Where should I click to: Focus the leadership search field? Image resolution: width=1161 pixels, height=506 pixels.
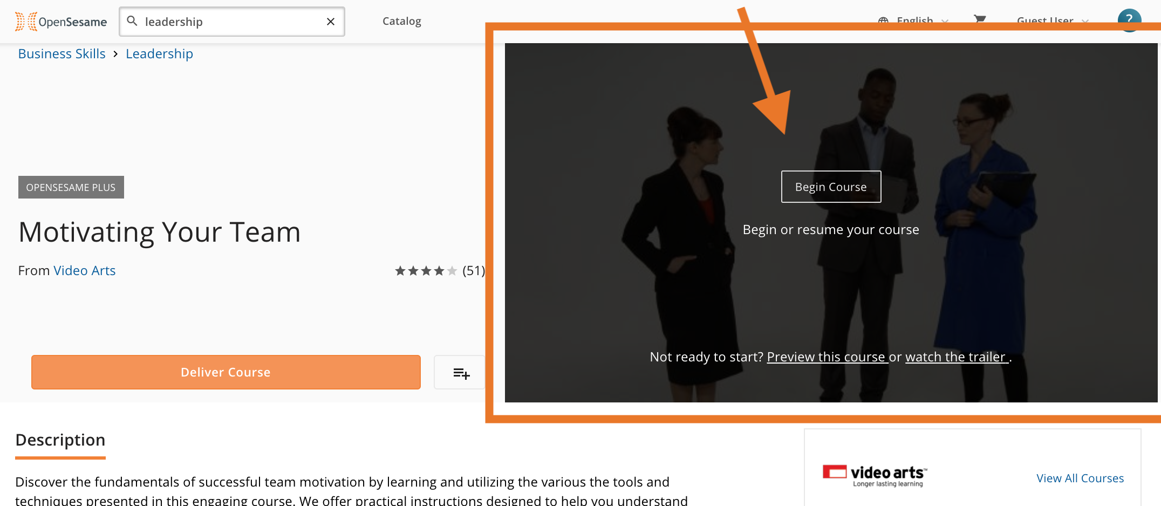click(x=232, y=22)
